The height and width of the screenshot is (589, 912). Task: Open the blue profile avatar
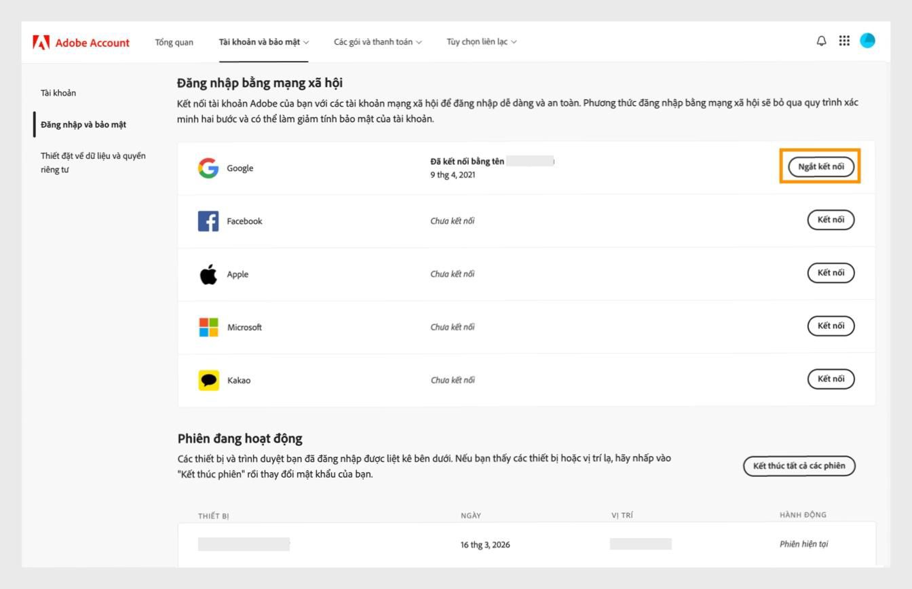click(867, 41)
